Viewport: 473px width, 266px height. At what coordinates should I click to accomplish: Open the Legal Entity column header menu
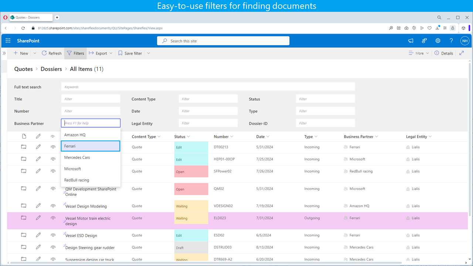pyautogui.click(x=419, y=137)
